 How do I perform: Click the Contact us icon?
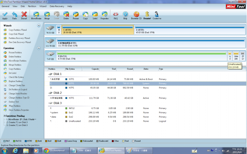[157, 14]
